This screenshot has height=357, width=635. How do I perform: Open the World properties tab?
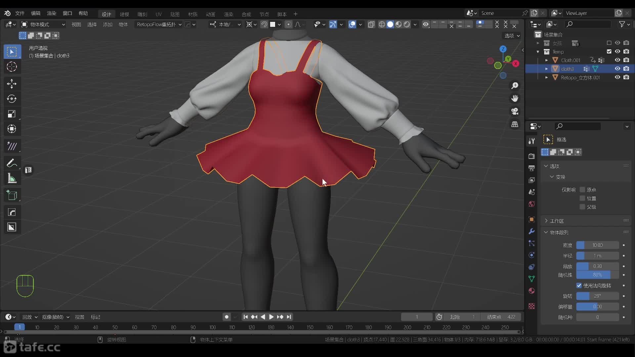(x=531, y=204)
